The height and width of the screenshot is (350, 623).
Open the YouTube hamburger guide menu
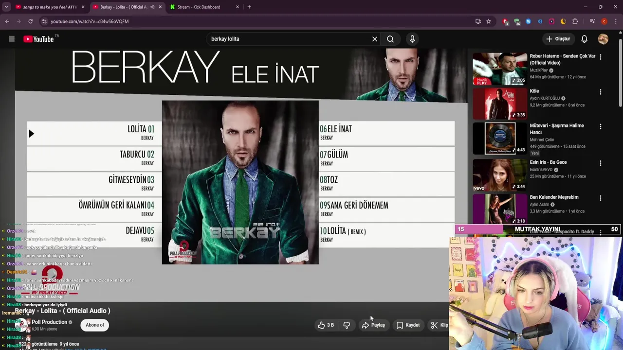pyautogui.click(x=12, y=39)
